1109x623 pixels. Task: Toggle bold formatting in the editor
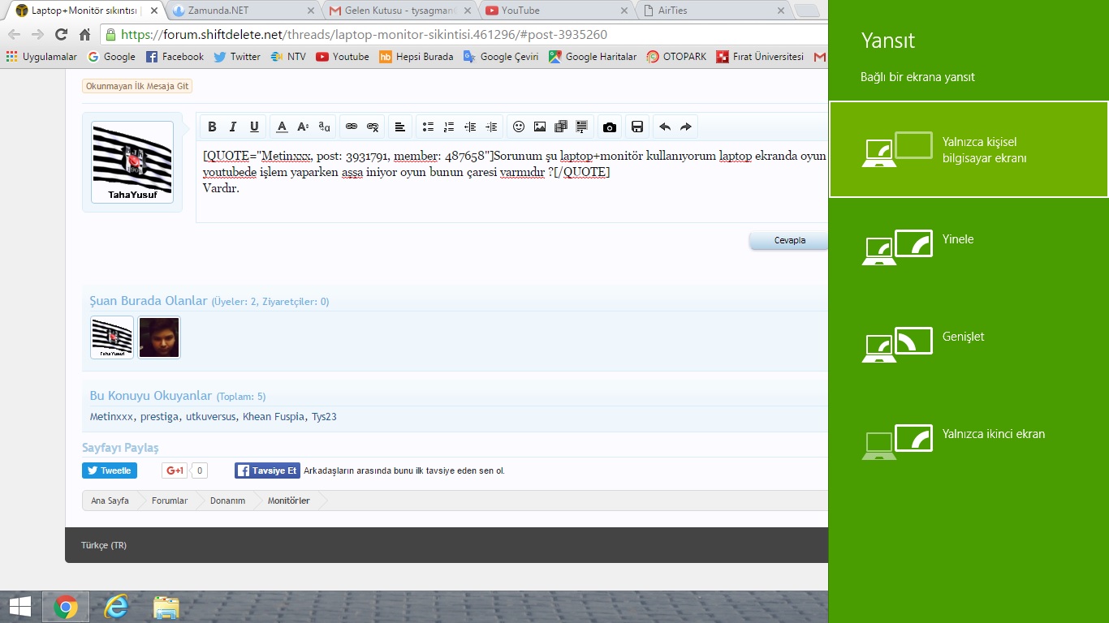(x=212, y=127)
